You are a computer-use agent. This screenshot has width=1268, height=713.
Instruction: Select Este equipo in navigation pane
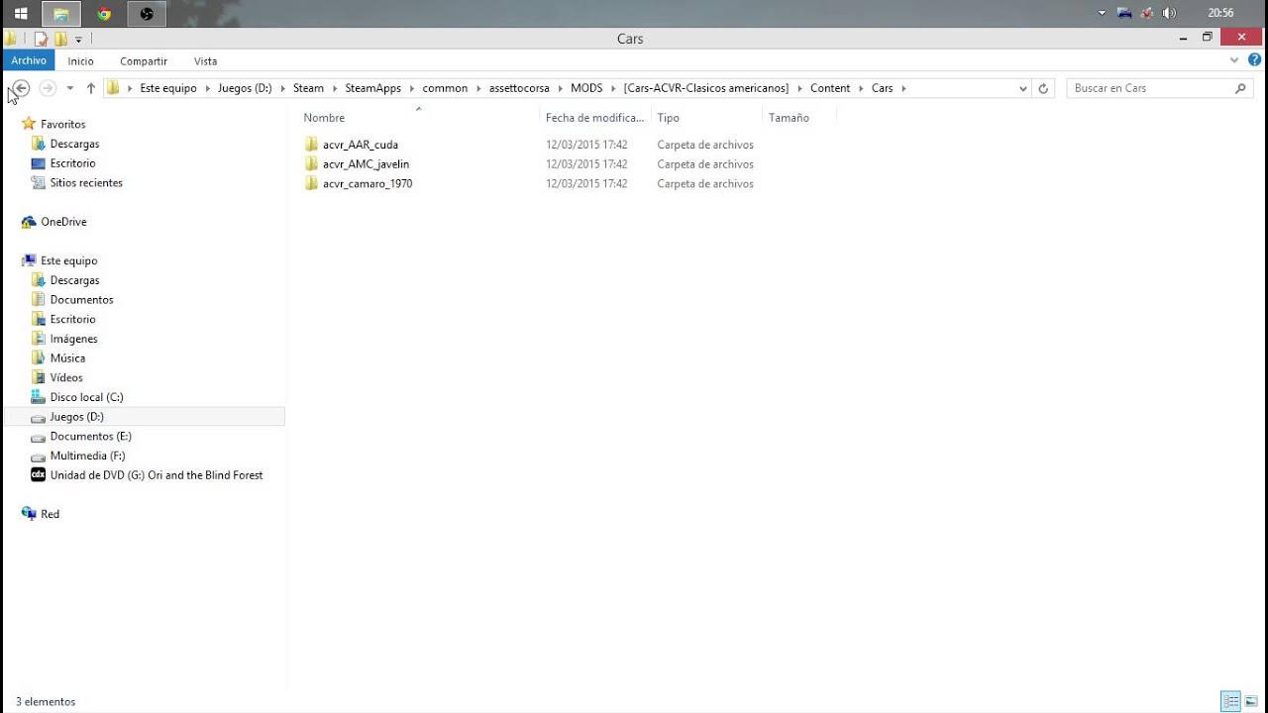pos(68,260)
